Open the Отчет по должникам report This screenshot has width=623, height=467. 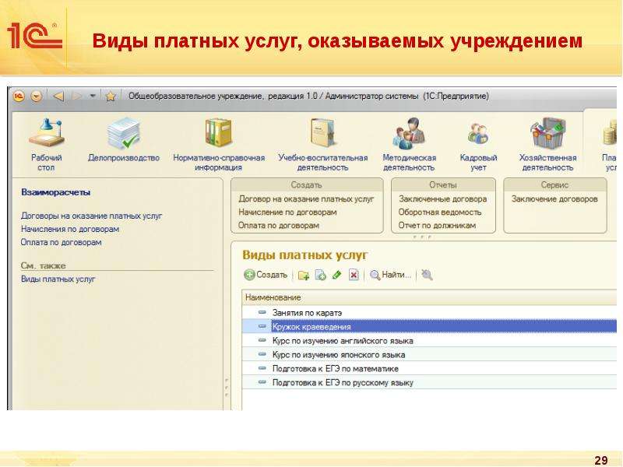tap(437, 225)
